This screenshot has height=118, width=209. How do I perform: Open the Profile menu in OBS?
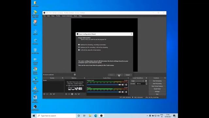[x=58, y=16]
